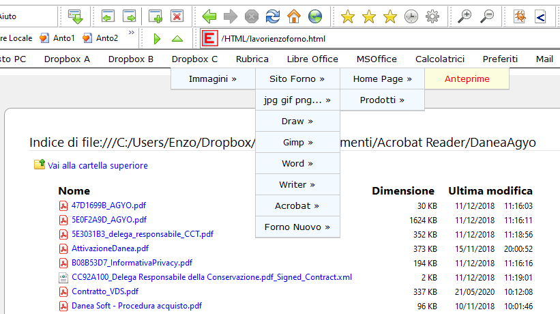The image size is (560, 314).
Task: Click the globe icon
Action: tap(315, 16)
